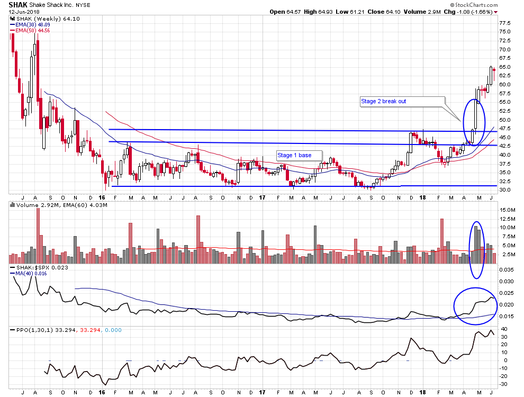Click the Chg -1.08 (-1.66%) readout
The width and height of the screenshot is (524, 397).
point(468,12)
